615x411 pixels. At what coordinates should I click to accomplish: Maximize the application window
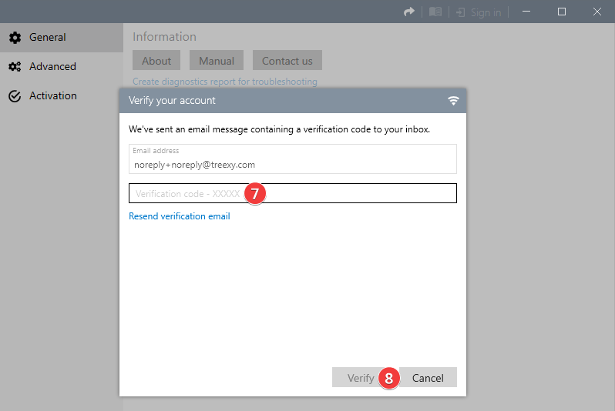[562, 12]
